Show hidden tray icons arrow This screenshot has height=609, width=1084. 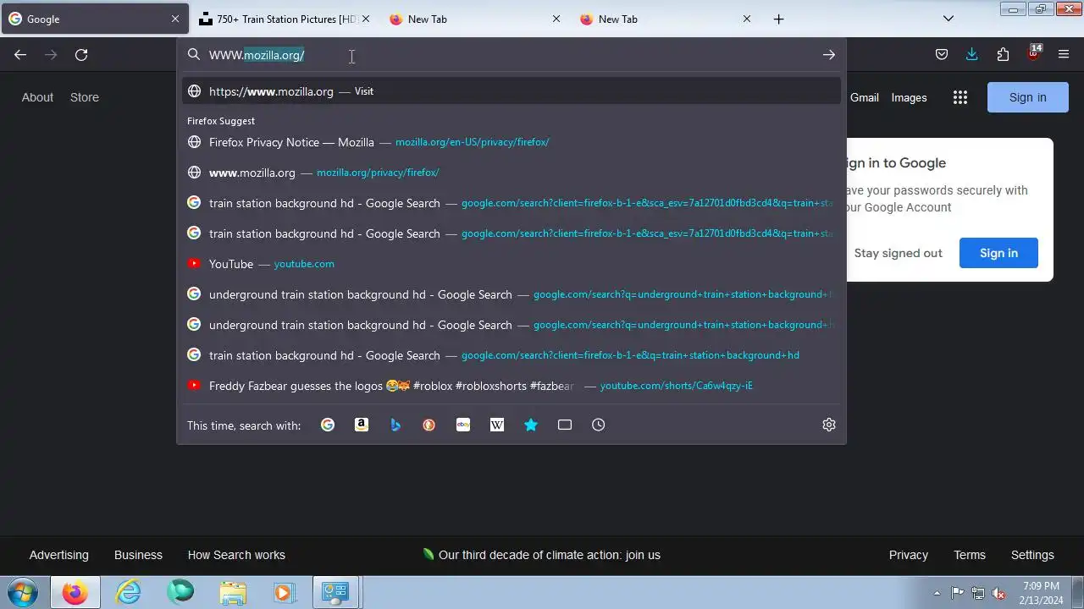point(937,593)
